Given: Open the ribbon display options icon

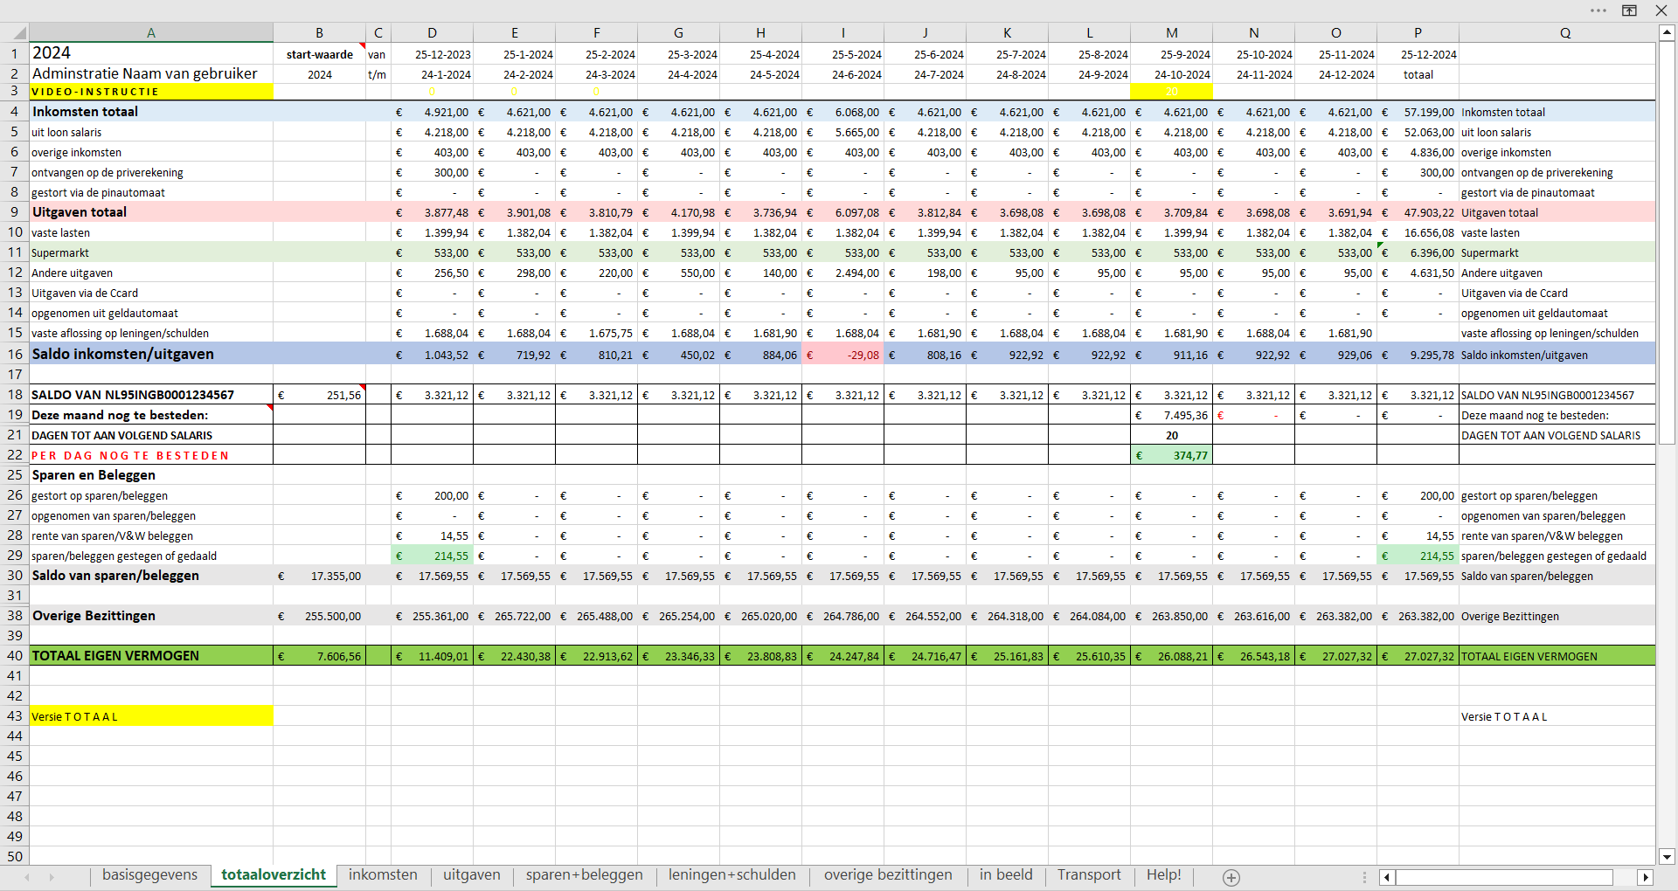Looking at the screenshot, I should [x=1629, y=10].
